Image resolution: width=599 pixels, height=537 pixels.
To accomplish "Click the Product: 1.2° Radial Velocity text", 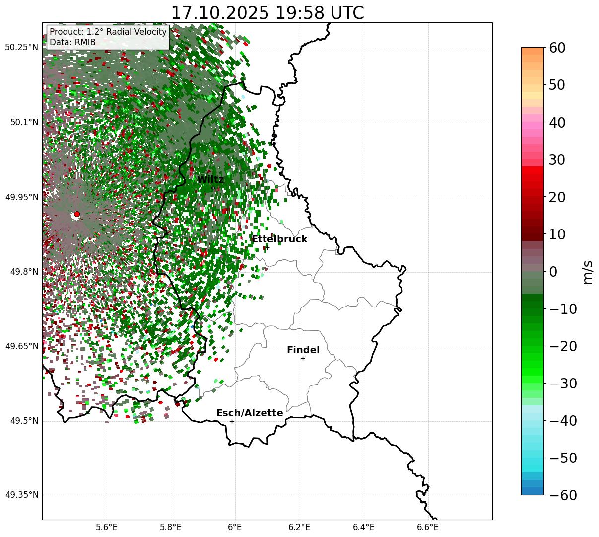I will pos(108,32).
